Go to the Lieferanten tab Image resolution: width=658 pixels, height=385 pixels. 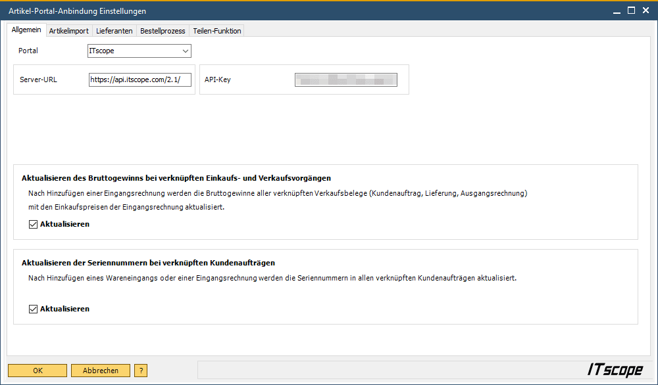(x=114, y=31)
